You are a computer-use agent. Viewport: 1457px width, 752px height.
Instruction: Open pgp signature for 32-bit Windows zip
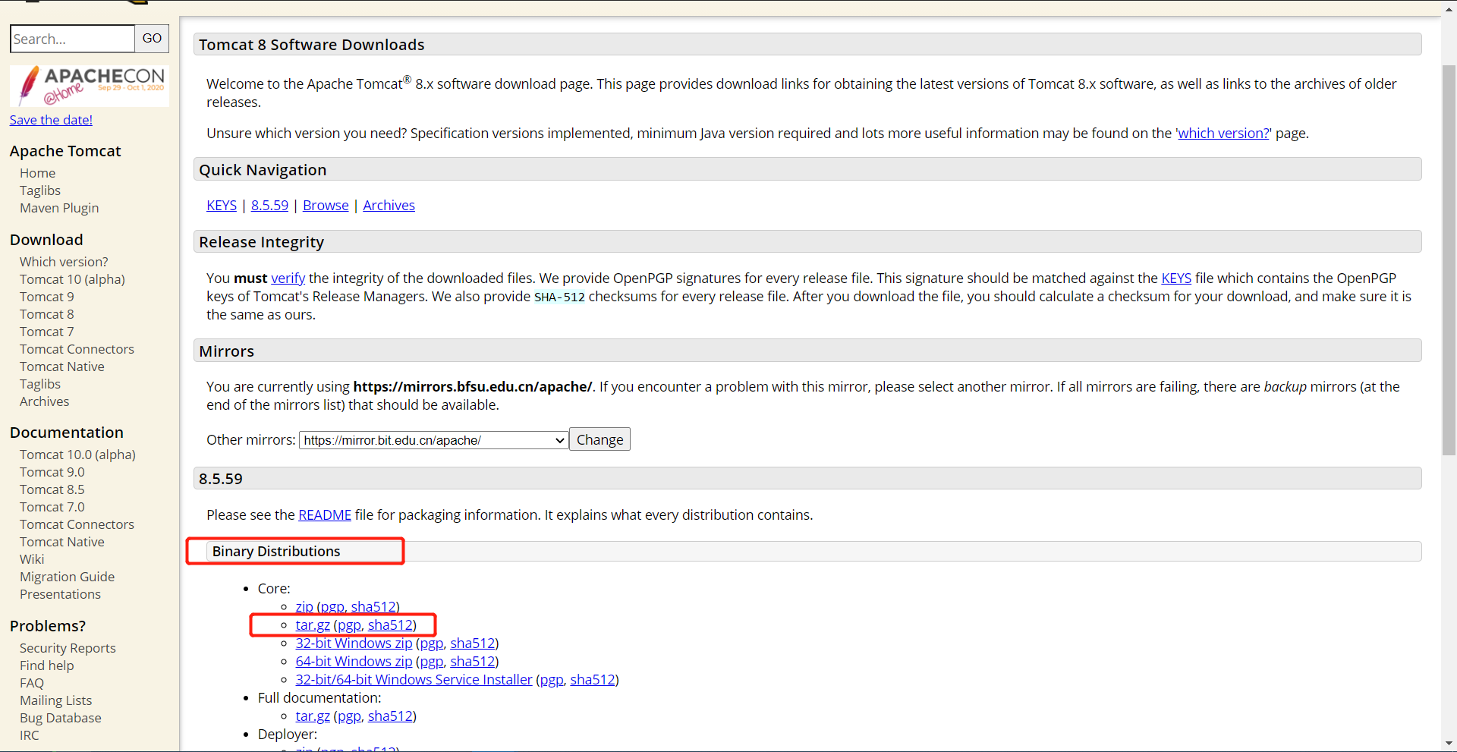point(432,643)
